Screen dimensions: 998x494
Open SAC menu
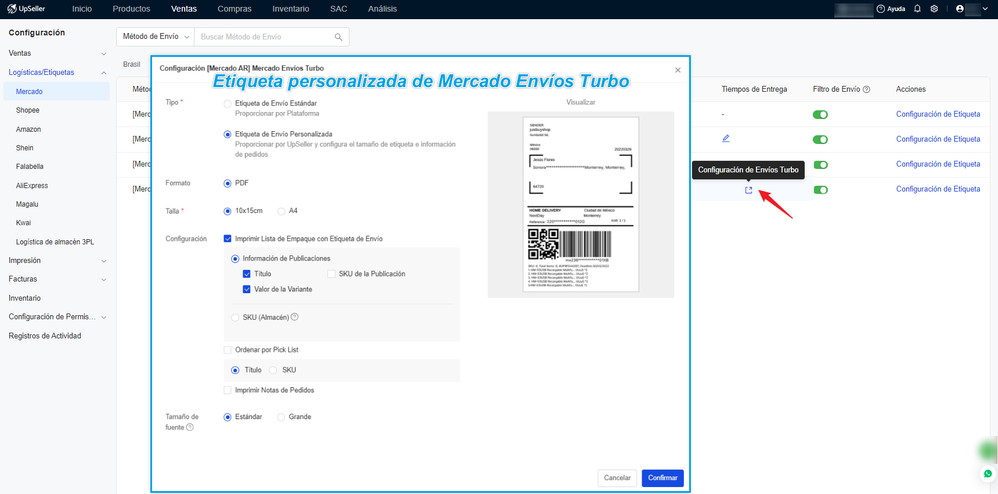point(338,9)
